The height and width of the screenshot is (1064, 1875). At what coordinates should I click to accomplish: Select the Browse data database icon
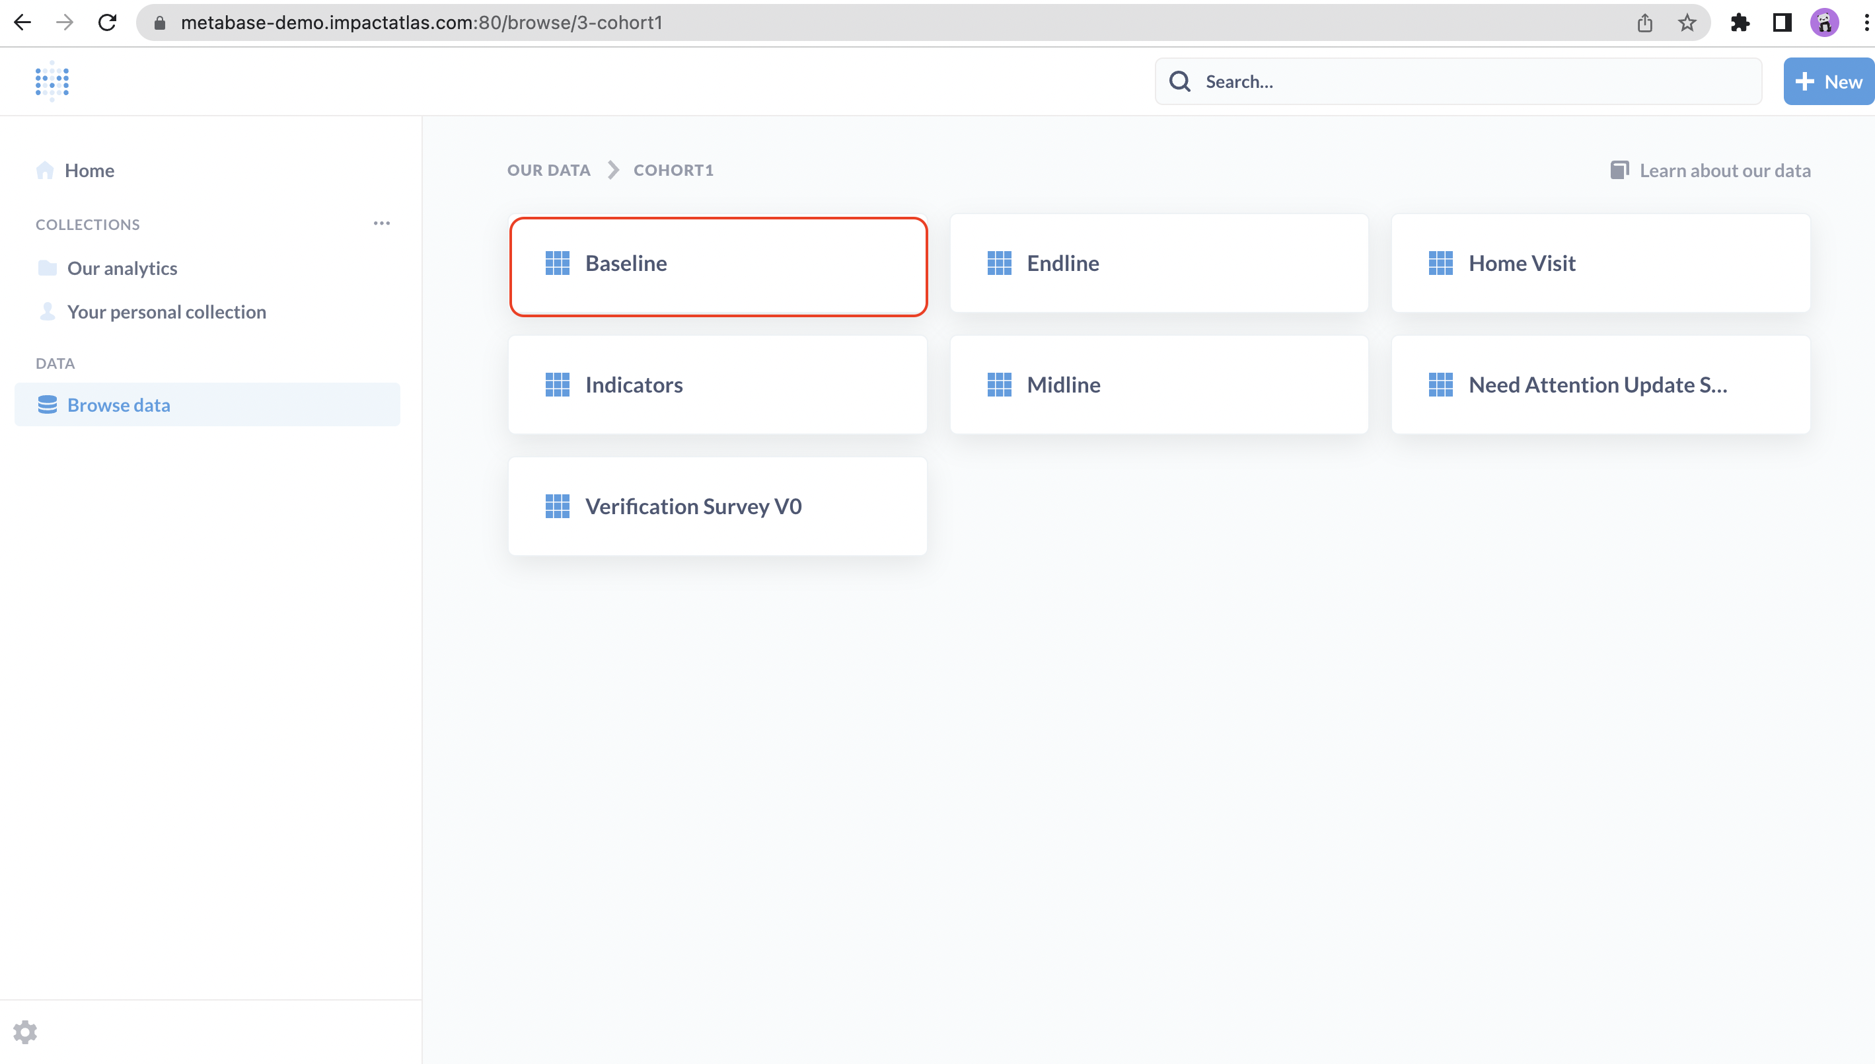click(48, 404)
